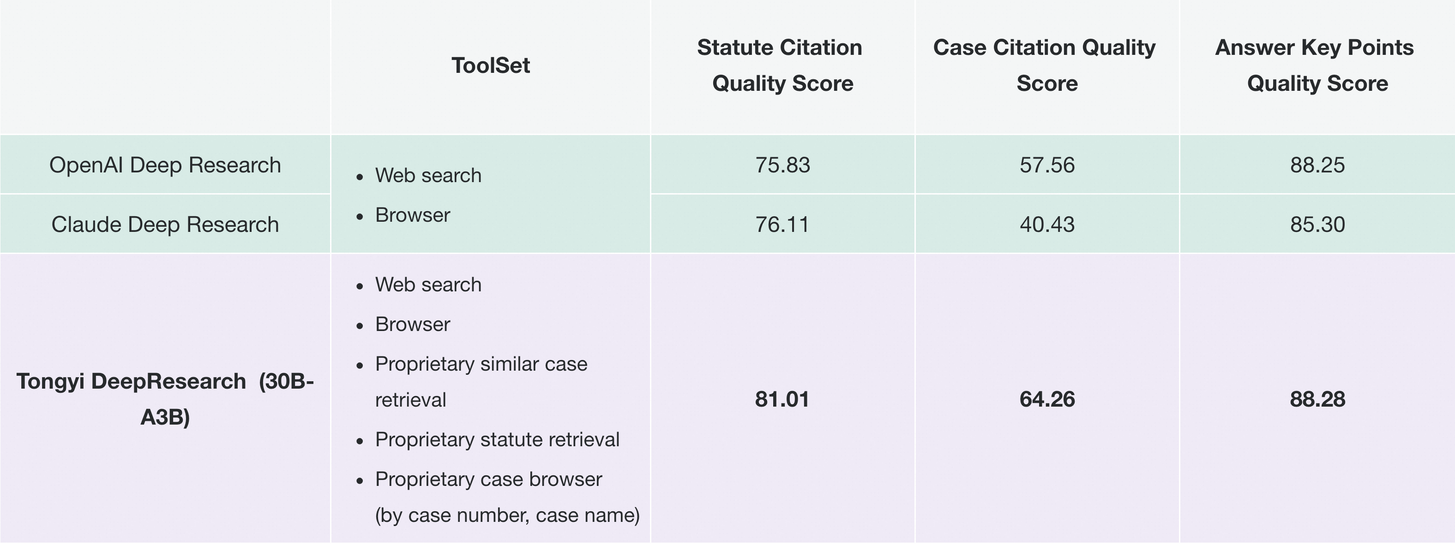
Task: Select the Answer Key Points Quality Score header
Action: [x=1317, y=65]
